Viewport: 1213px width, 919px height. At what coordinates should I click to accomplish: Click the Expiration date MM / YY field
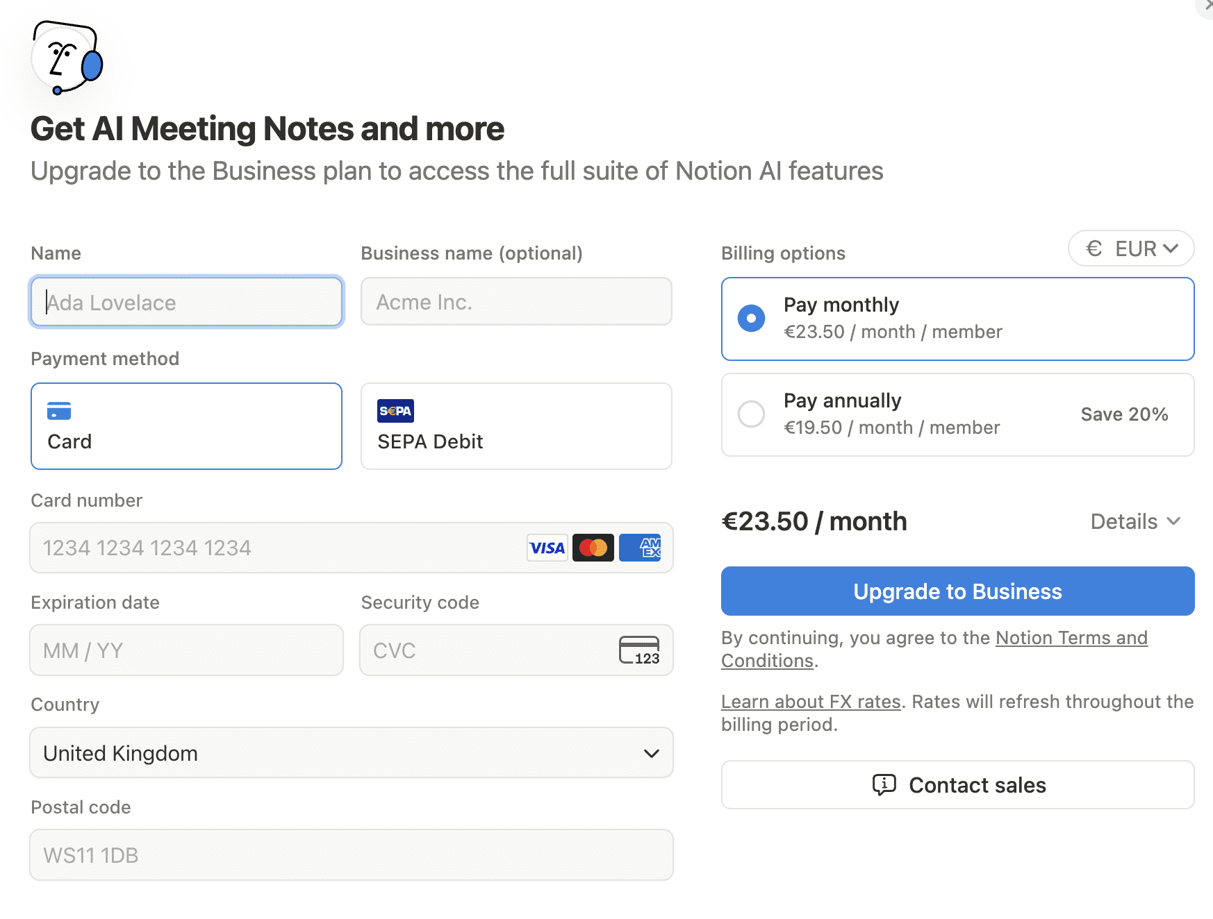coord(186,650)
